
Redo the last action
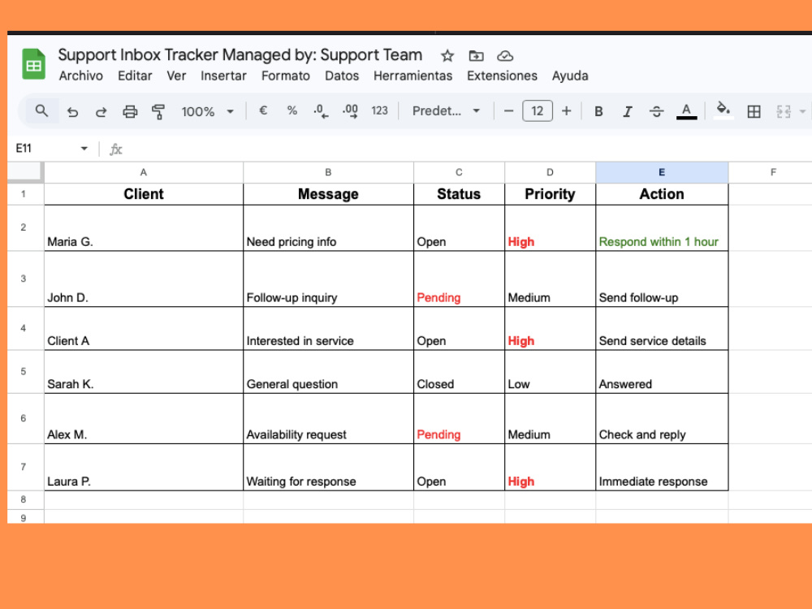101,111
